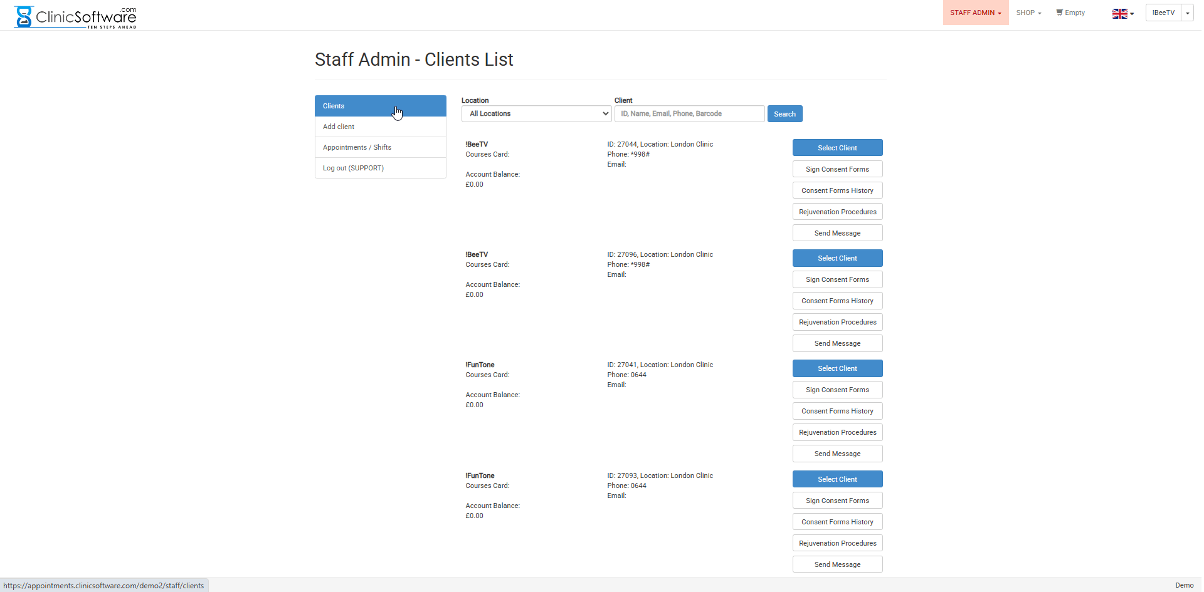Image resolution: width=1204 pixels, height=592 pixels.
Task: Click Sign Consent Forms for the first client
Action: pyautogui.click(x=837, y=169)
